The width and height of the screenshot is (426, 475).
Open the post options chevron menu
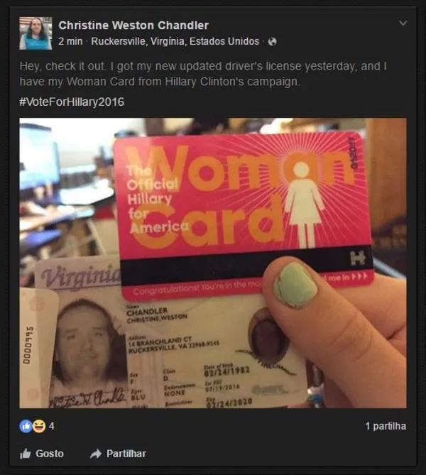pyautogui.click(x=403, y=23)
